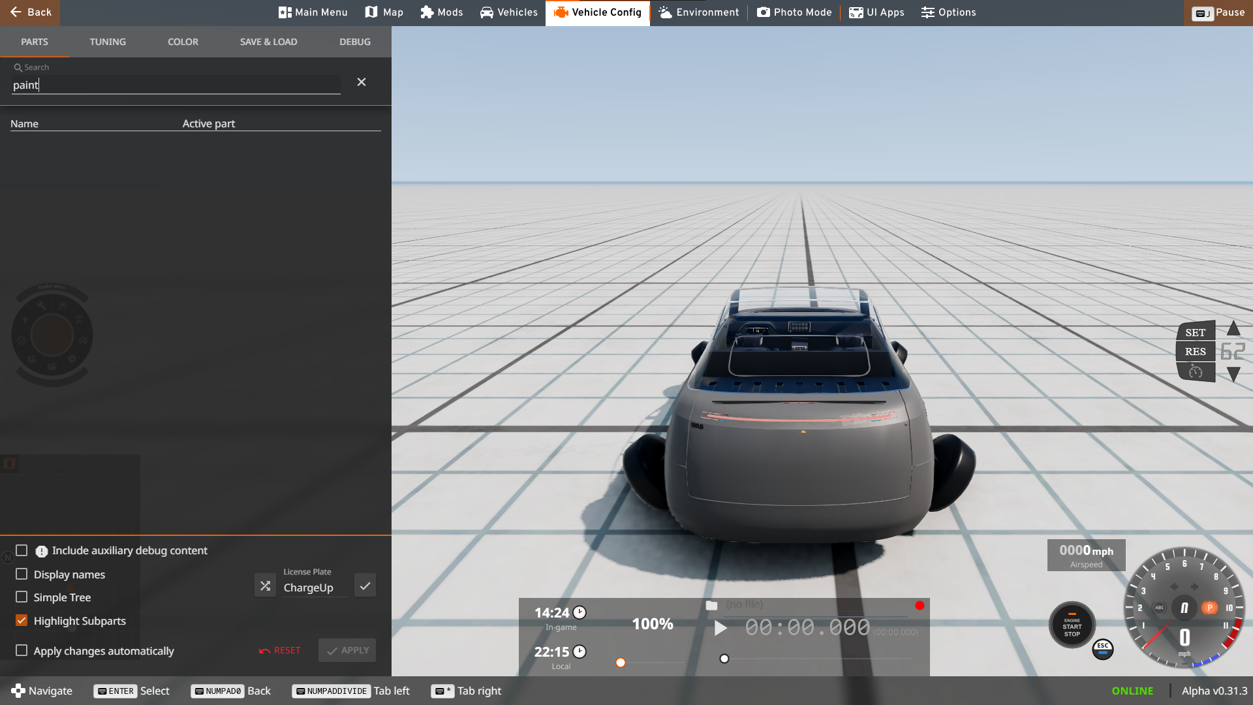Screen dimensions: 1253x705
Task: Open the Mods menu
Action: (442, 12)
